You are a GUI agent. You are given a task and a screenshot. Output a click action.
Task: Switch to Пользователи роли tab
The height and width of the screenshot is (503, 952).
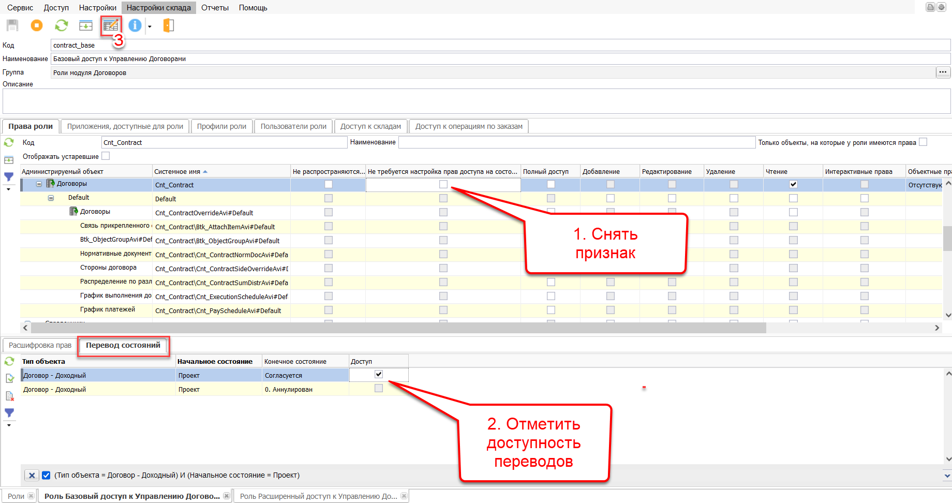[x=293, y=126]
